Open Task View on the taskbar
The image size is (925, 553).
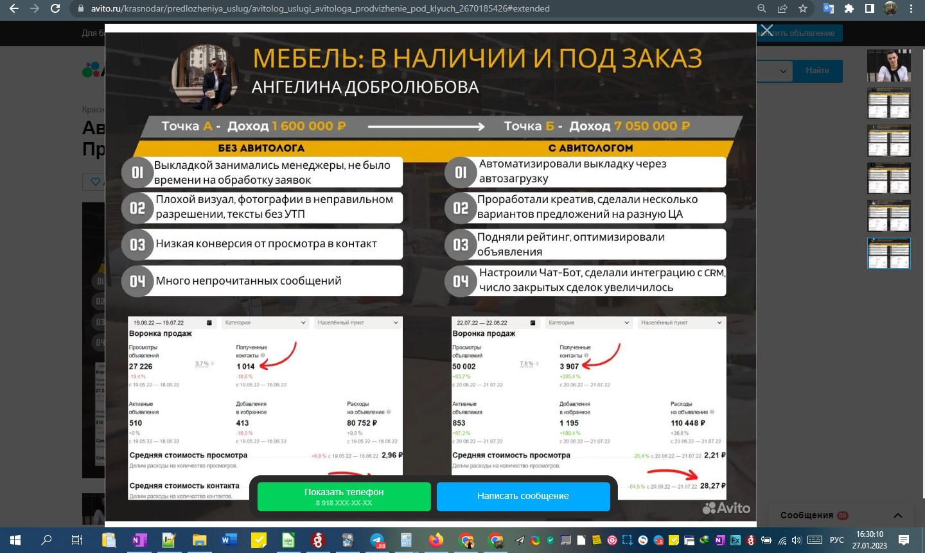pyautogui.click(x=76, y=540)
